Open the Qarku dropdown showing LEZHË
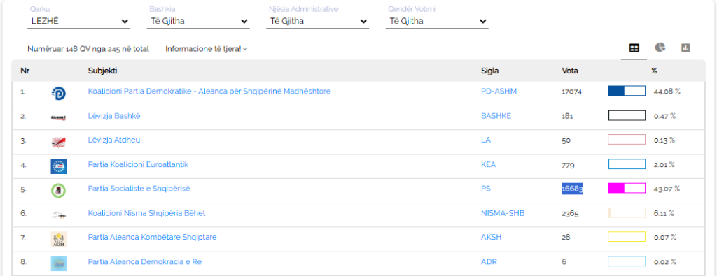The height and width of the screenshot is (276, 717). [x=78, y=21]
